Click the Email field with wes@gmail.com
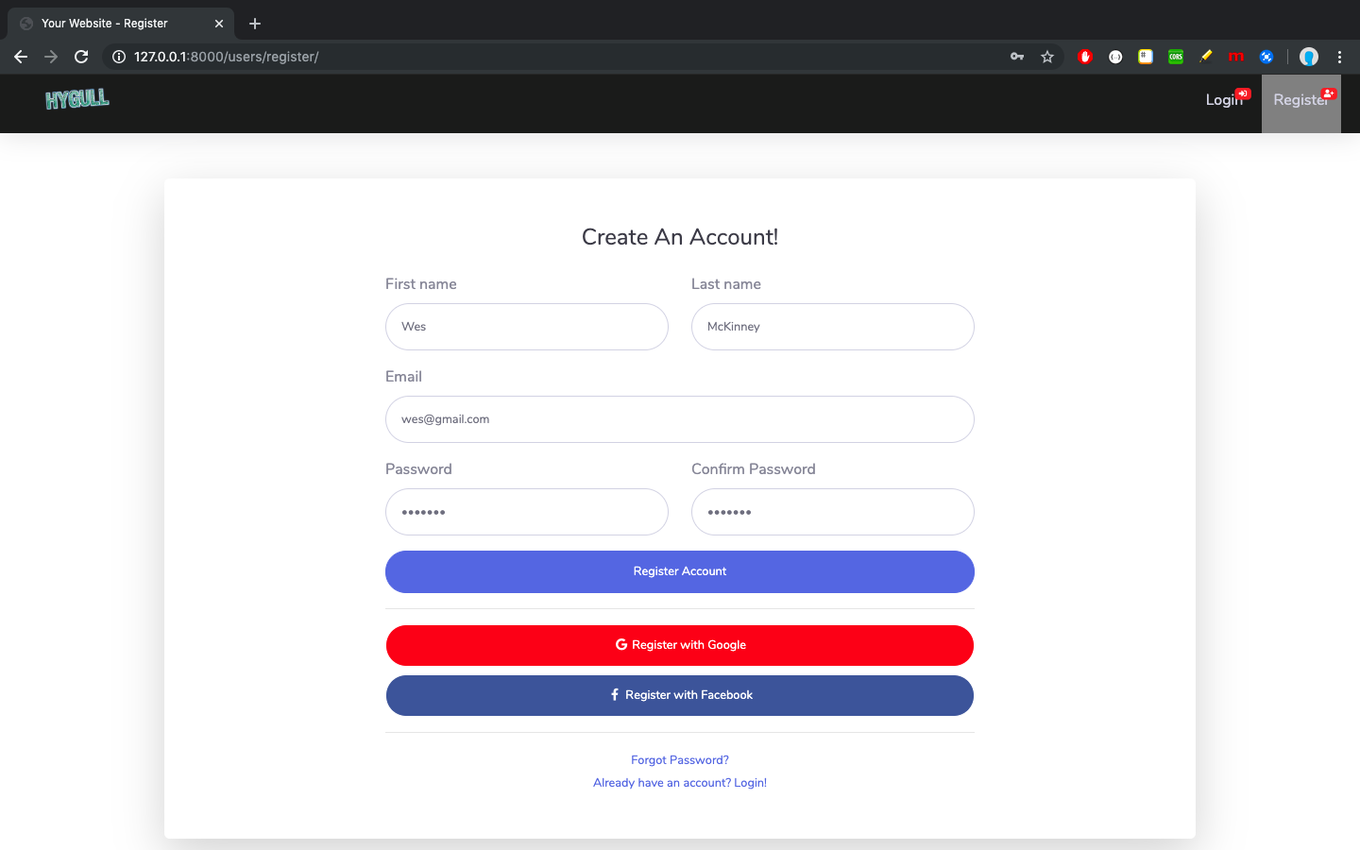The height and width of the screenshot is (850, 1360). 680,419
